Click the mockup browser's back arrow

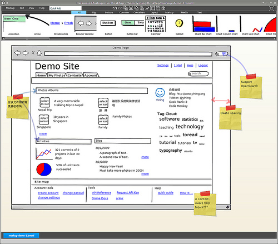click(17, 53)
